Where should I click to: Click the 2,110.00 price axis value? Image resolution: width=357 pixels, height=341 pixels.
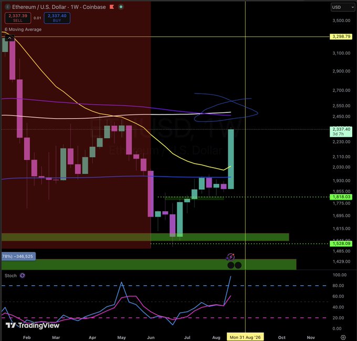[x=341, y=157]
